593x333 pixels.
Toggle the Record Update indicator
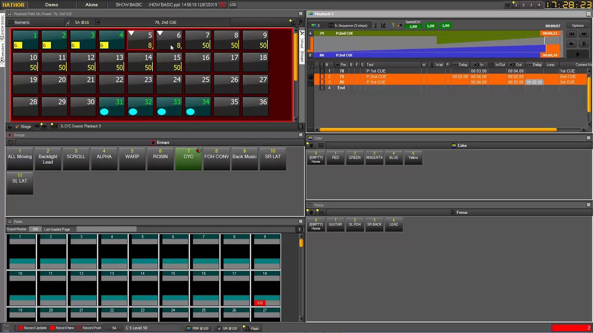tap(32, 328)
